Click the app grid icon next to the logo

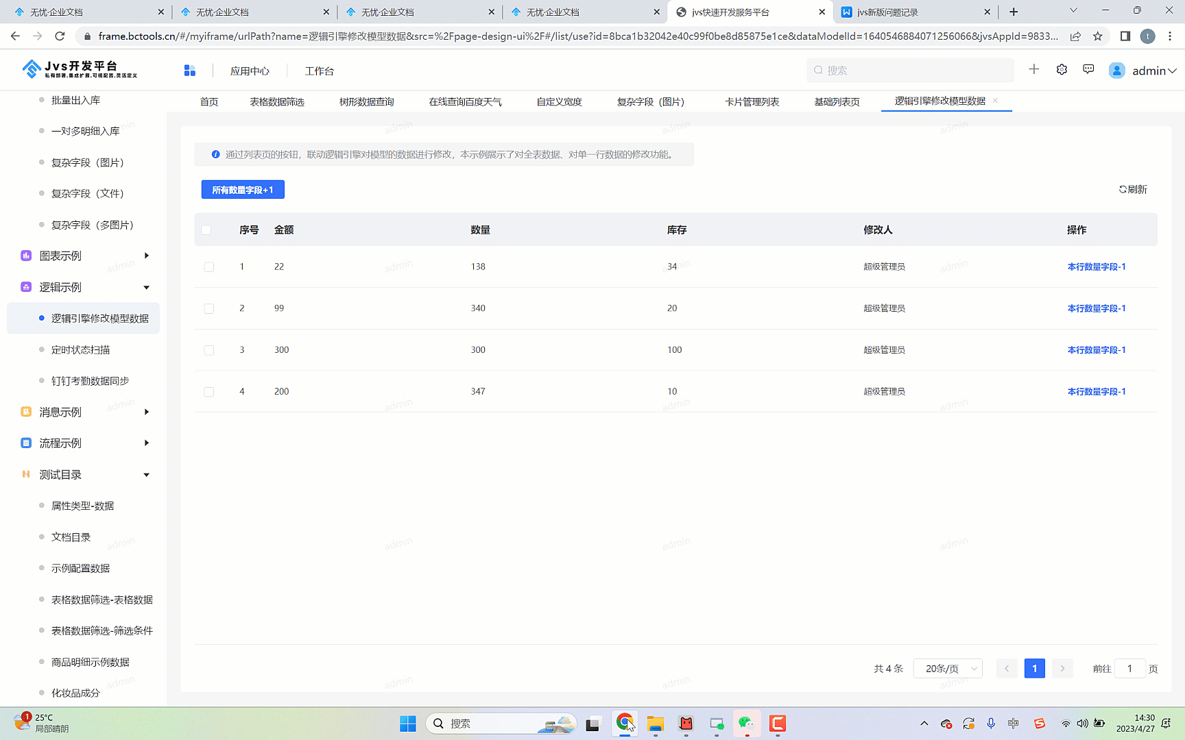tap(189, 69)
